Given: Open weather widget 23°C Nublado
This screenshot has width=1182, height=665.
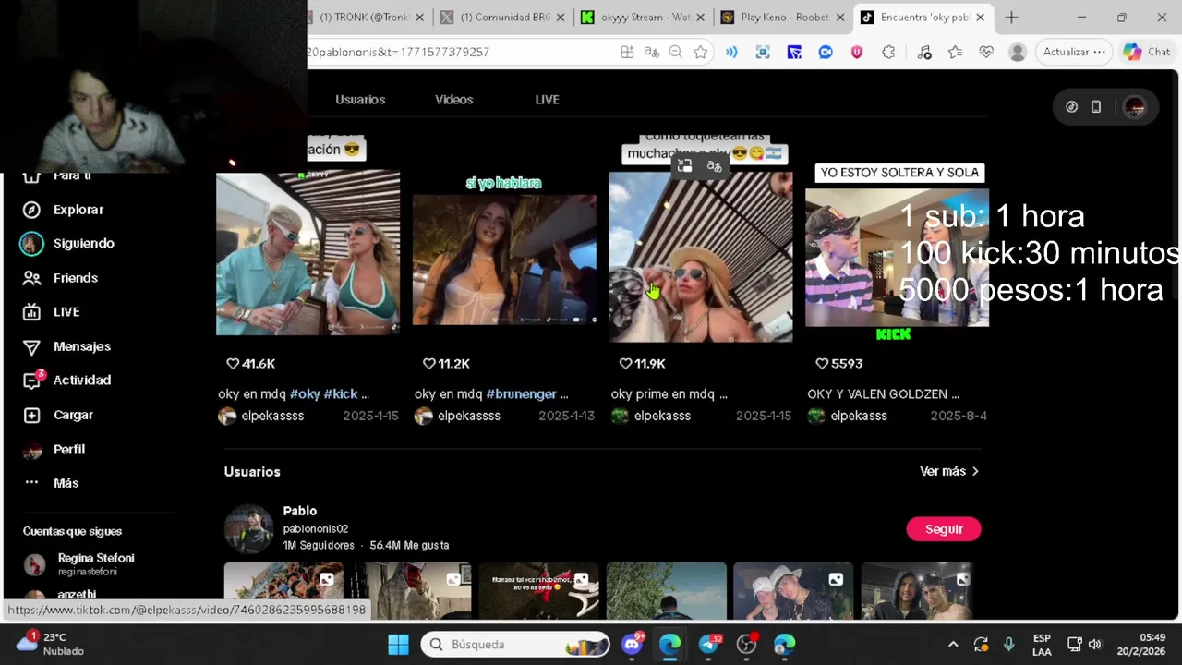Looking at the screenshot, I should [51, 644].
